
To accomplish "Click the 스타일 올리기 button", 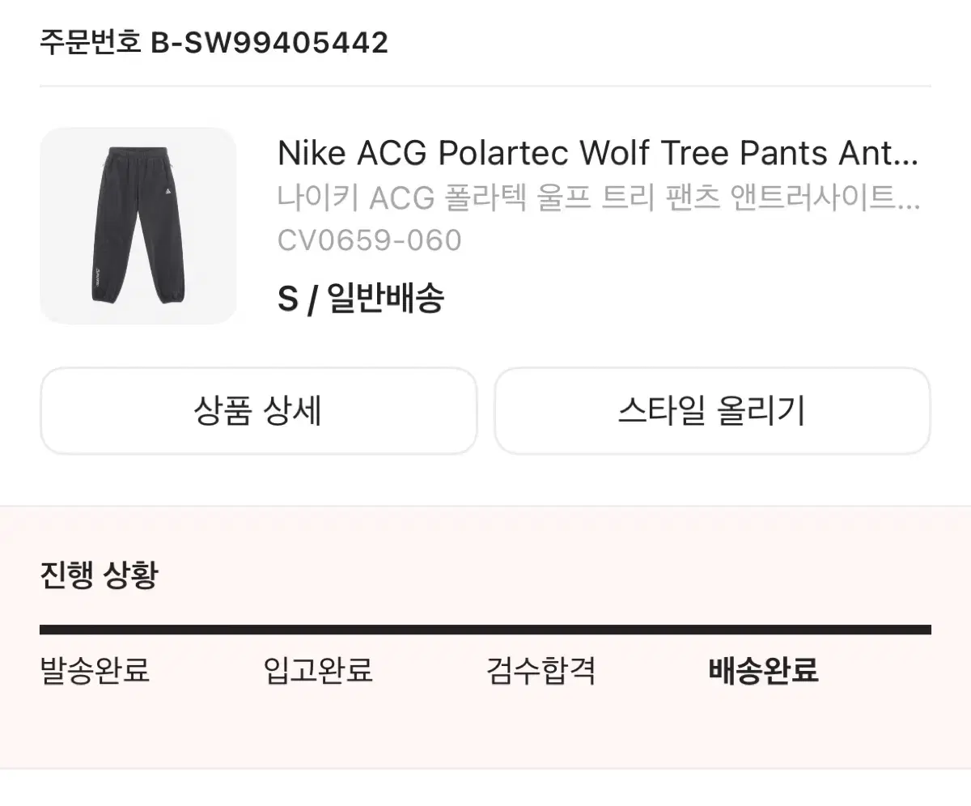I will pyautogui.click(x=711, y=411).
